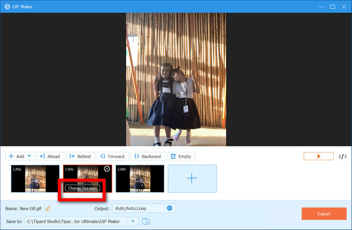Play the GIF preview
Viewport: 352px width, 230px height.
tap(318, 157)
